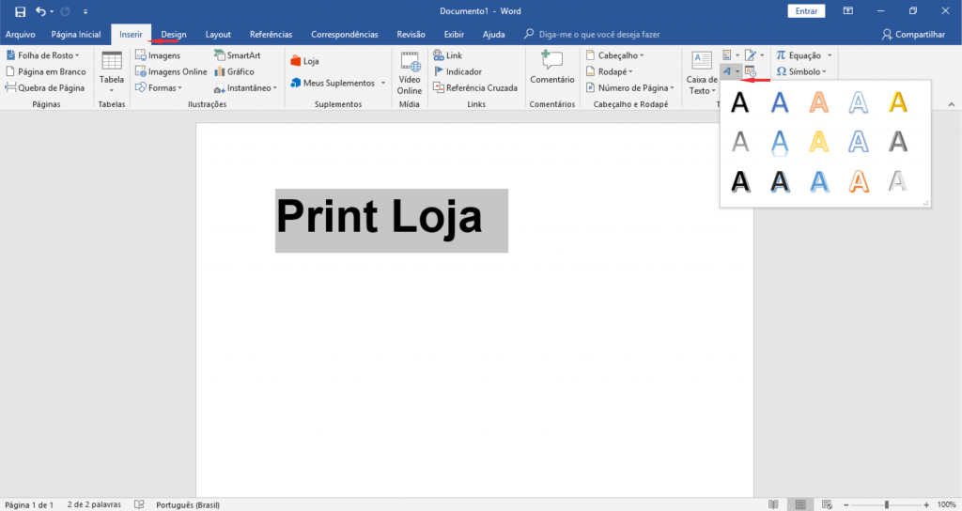Toggle the spelling check status icon
The width and height of the screenshot is (962, 511).
click(x=139, y=504)
